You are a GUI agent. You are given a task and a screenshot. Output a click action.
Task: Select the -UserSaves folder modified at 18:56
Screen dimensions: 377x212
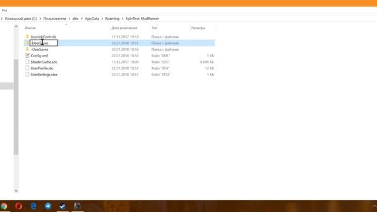click(x=39, y=49)
